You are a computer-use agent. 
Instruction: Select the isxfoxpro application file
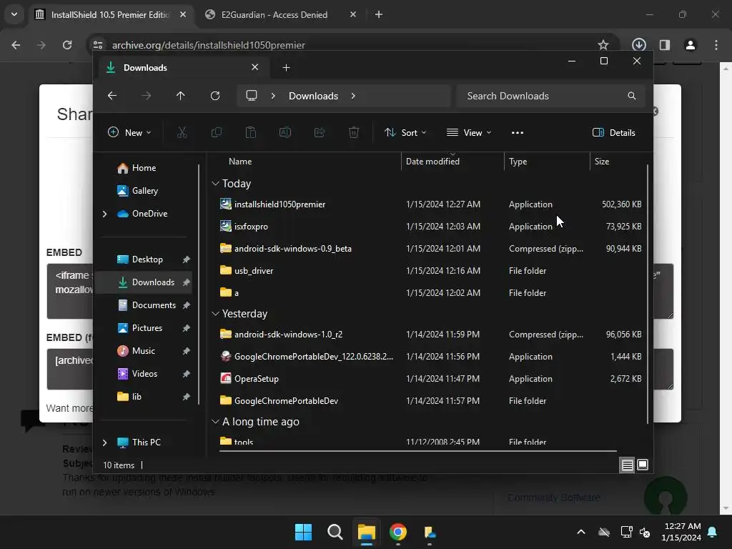430,227
